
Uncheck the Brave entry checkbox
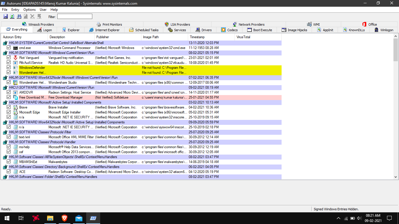click(9, 107)
